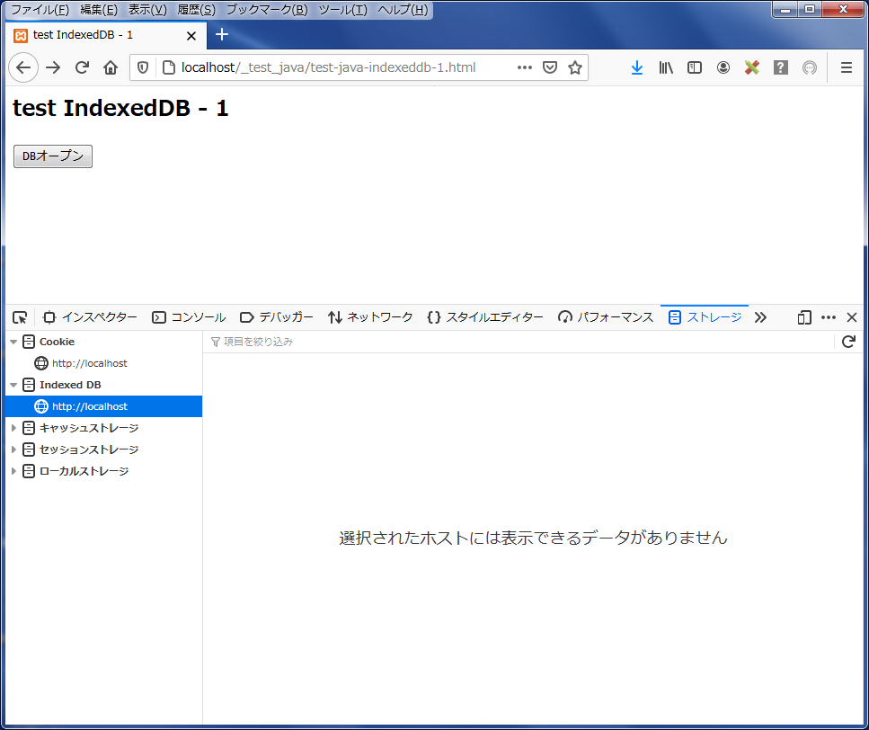
Task: Select the ストレージ tab
Action: 705,317
